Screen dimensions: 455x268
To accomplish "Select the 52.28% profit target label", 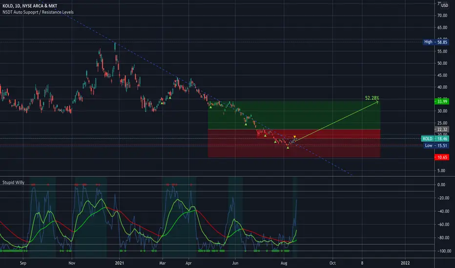I will tap(372, 98).
